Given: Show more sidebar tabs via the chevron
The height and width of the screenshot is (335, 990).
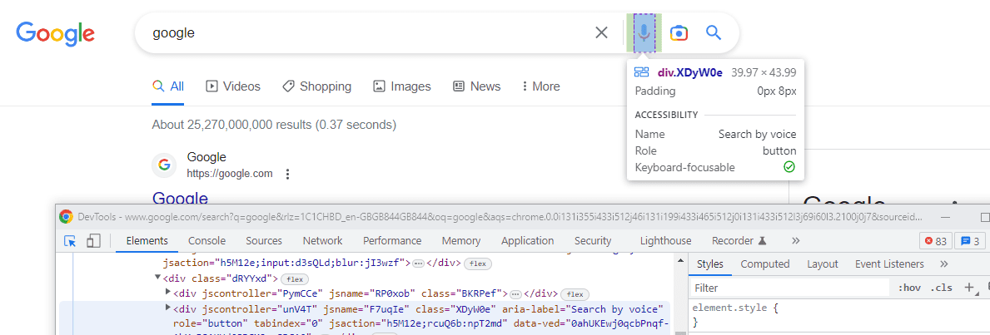Looking at the screenshot, I should pyautogui.click(x=944, y=264).
